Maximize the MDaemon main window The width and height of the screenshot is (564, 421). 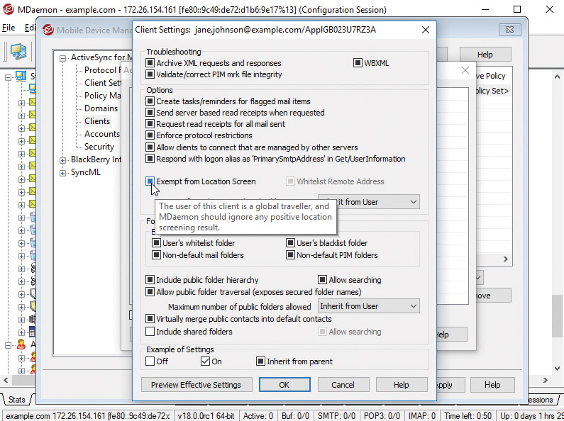click(517, 9)
